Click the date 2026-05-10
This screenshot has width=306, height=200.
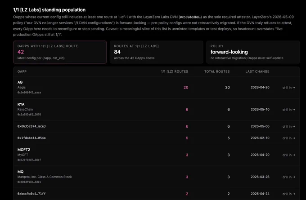tap(260, 109)
